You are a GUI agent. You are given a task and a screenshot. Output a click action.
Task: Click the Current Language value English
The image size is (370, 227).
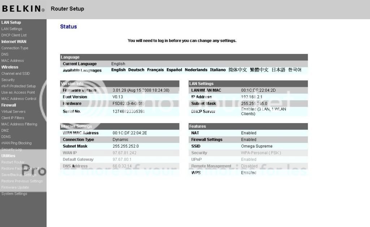pyautogui.click(x=118, y=64)
